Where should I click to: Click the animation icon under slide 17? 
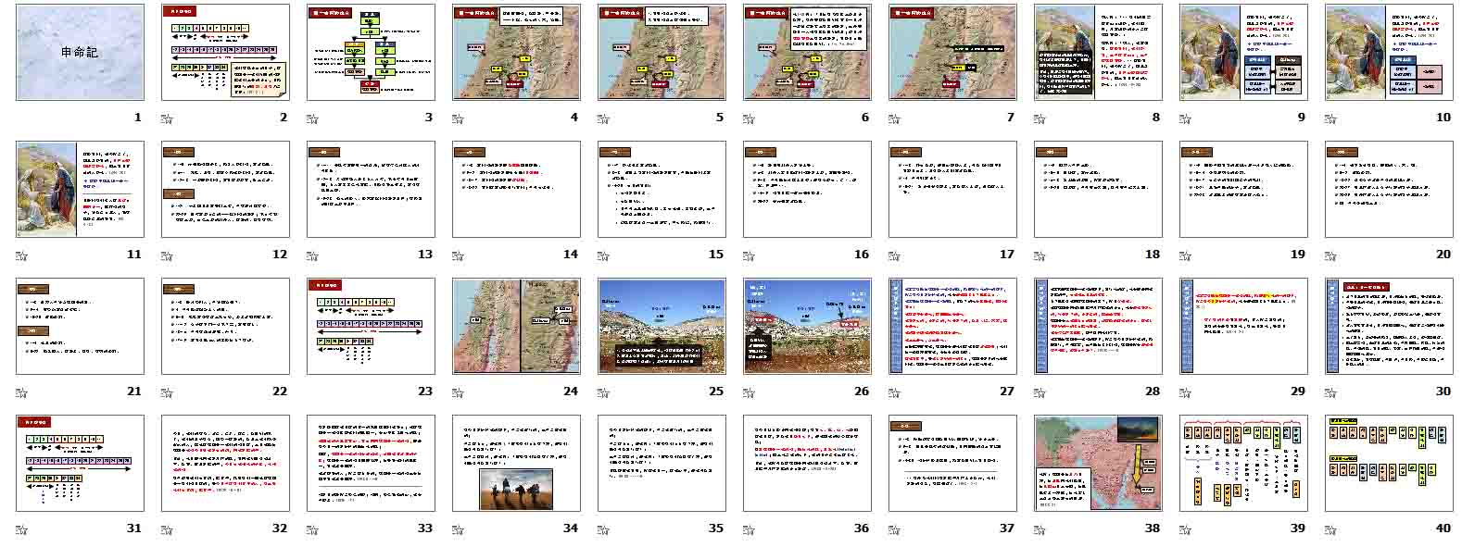[x=893, y=255]
